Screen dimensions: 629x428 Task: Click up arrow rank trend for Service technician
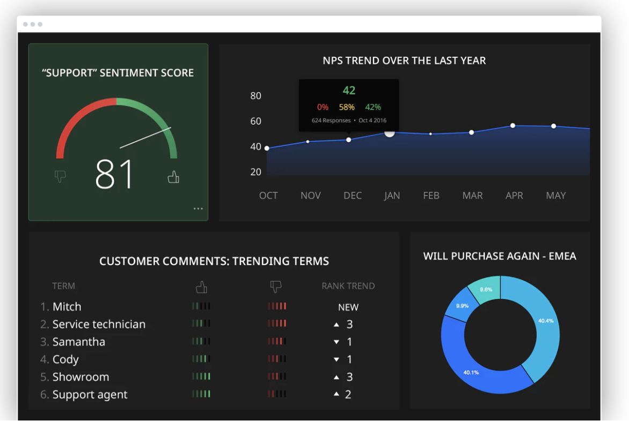coord(337,324)
